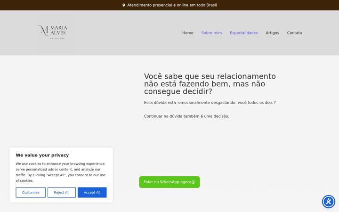Open the Especialidades menu
339x212 pixels.
tap(244, 33)
